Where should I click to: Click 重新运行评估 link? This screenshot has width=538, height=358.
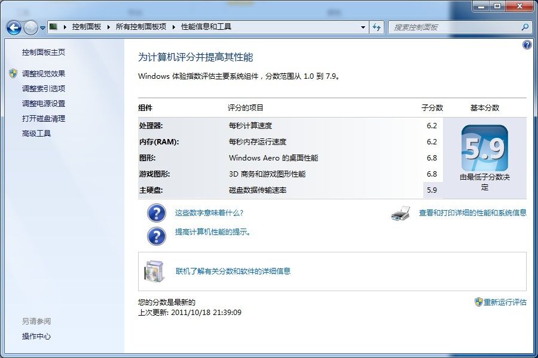click(505, 302)
